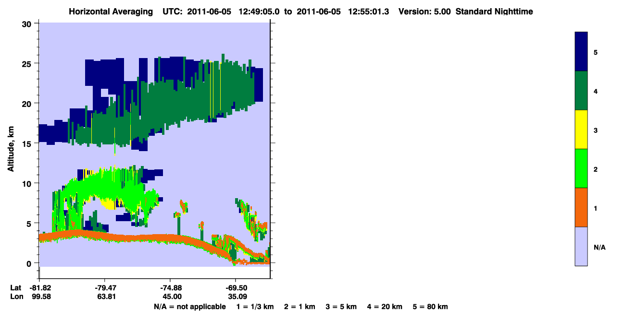Viewport: 625px width, 320px height.
Task: Click the 'Lon' row label
Action: (16, 296)
